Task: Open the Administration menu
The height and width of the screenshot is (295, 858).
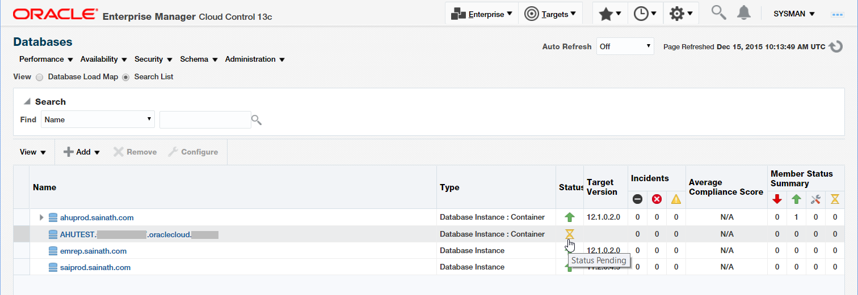Action: click(x=255, y=59)
